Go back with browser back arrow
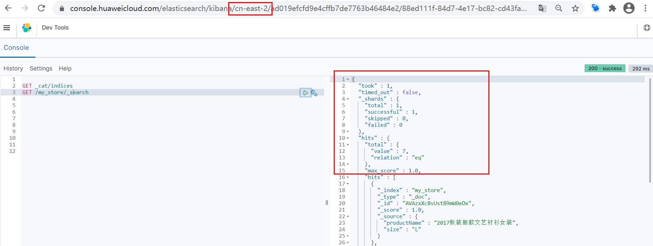Viewport: 653px width, 246px height. tap(8, 8)
